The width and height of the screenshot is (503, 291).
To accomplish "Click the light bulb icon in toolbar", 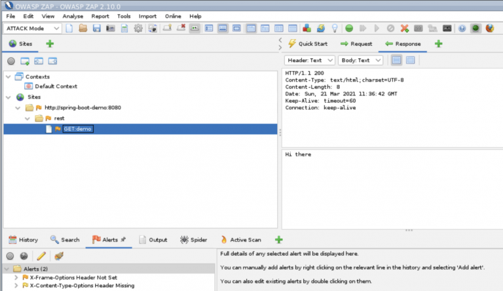I will (335, 29).
